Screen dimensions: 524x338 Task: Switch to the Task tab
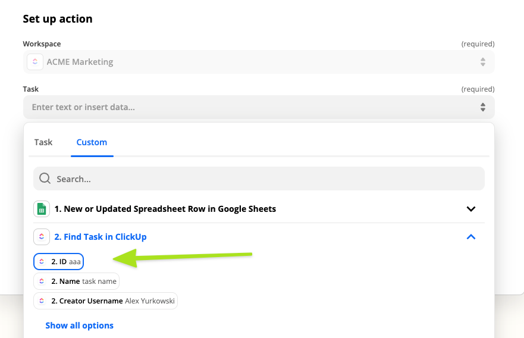(43, 142)
